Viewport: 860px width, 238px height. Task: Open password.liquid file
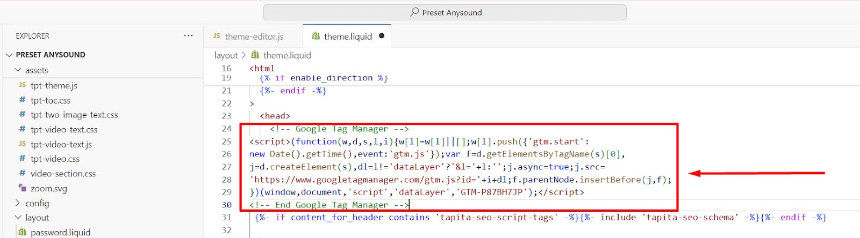(60, 232)
